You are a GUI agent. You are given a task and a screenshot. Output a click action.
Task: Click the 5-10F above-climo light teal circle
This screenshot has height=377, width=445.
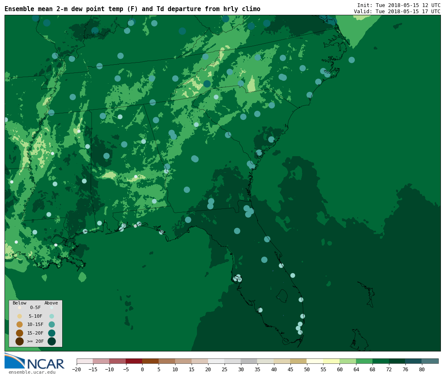pos(52,316)
